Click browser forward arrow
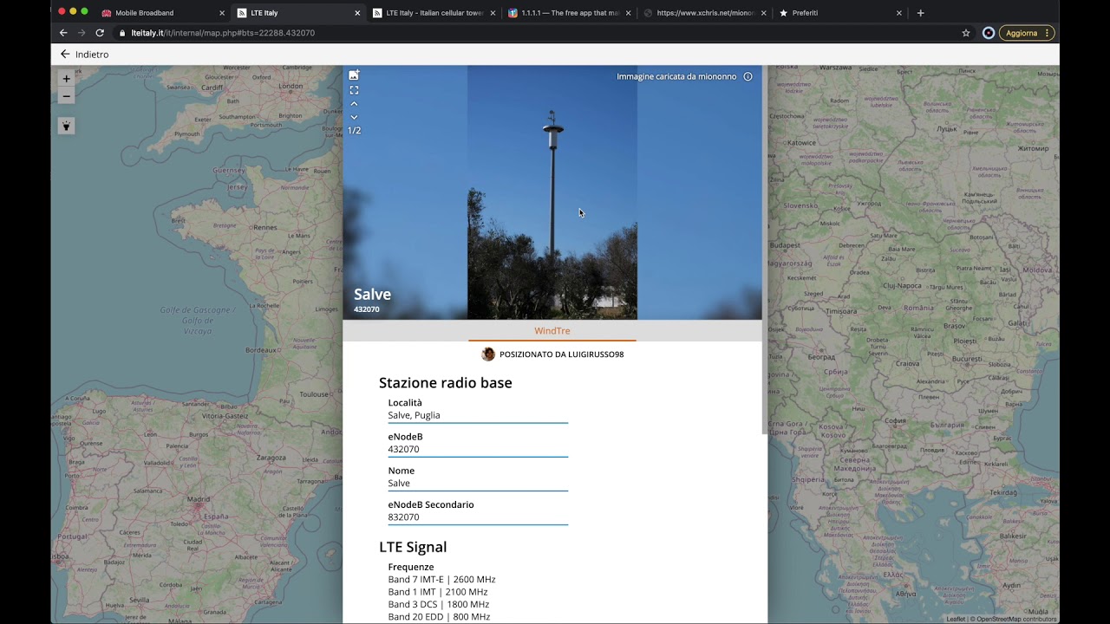 point(82,33)
